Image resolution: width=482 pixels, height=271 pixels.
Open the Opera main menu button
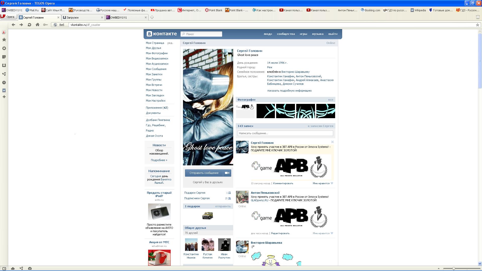point(8,17)
